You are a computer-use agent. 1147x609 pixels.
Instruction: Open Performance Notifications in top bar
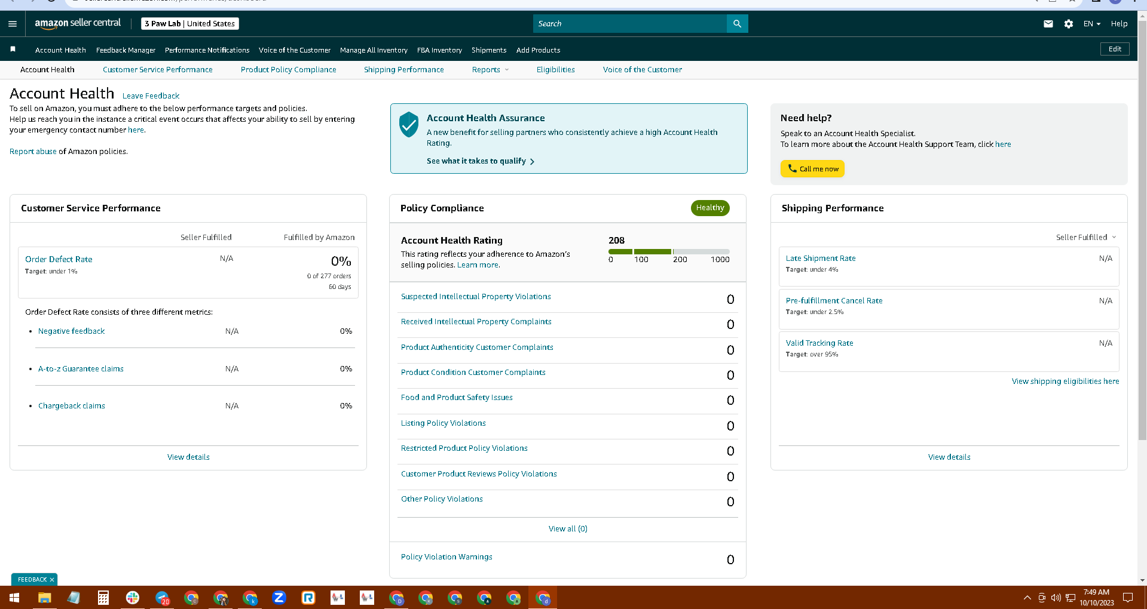207,50
